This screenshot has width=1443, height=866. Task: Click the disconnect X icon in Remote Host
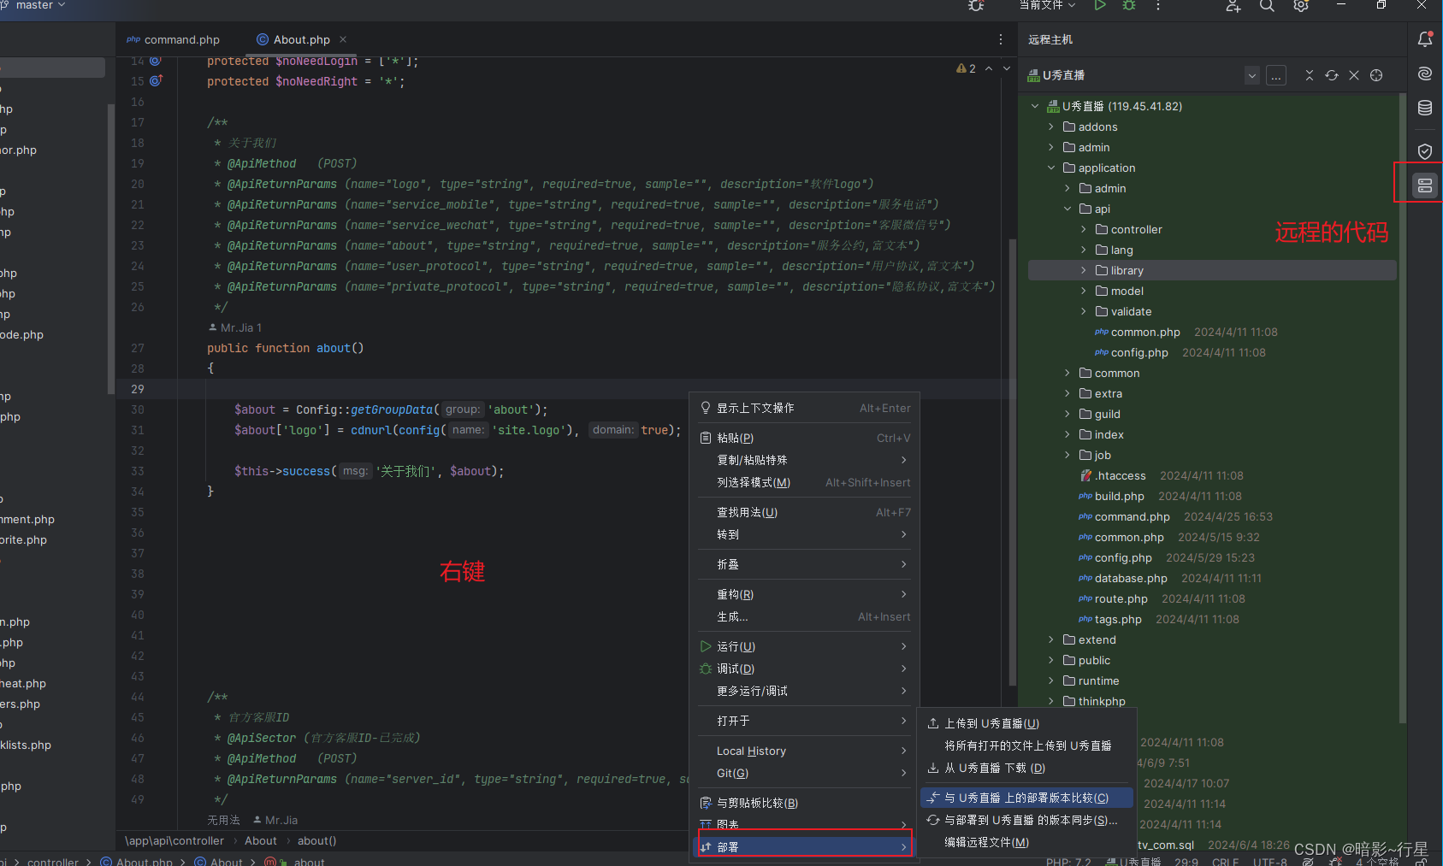tap(1354, 75)
